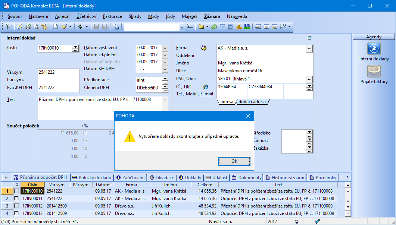This screenshot has height=225, width=396.
Task: Create a new record with blank page icon
Action: click(x=55, y=27)
